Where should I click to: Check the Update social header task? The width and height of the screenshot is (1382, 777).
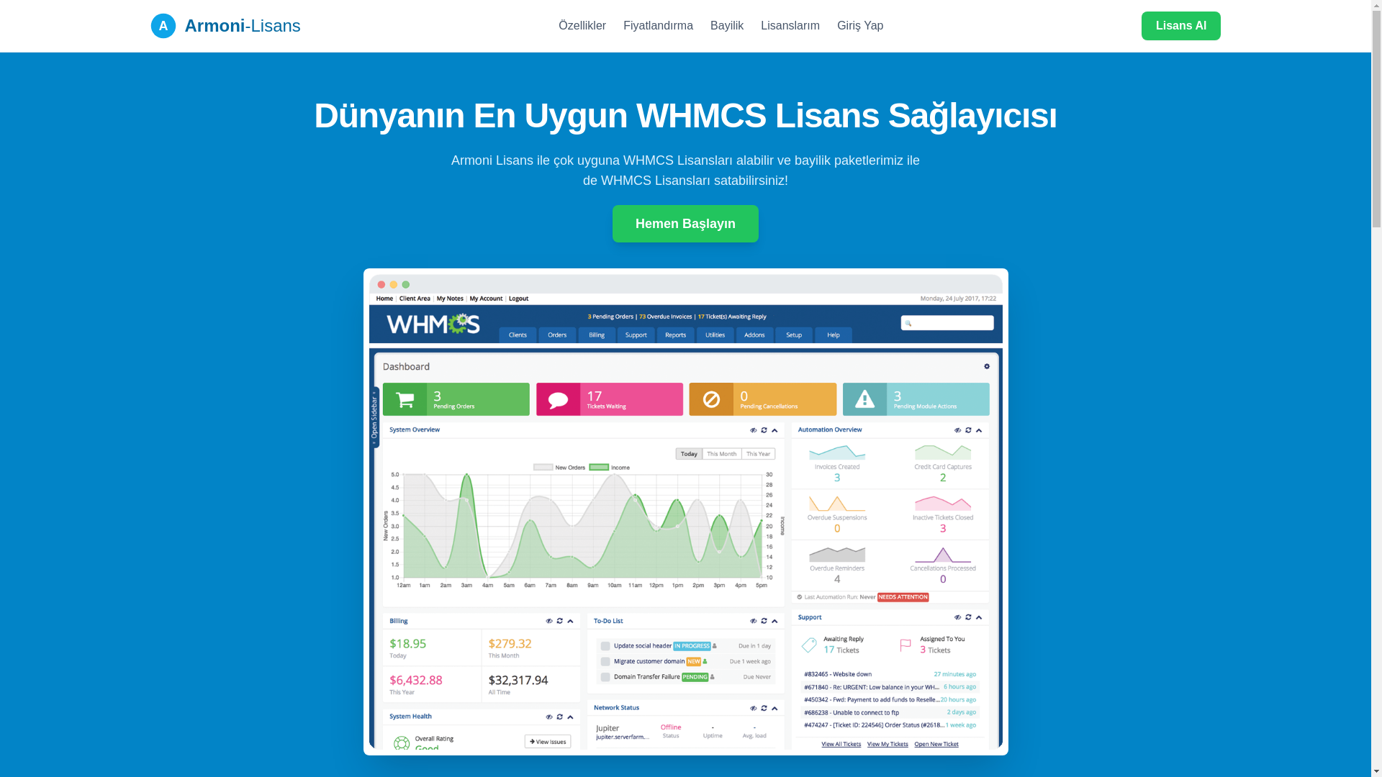tap(605, 646)
